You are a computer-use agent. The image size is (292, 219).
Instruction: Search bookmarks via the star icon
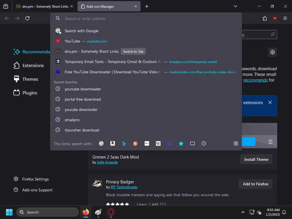coord(181,143)
